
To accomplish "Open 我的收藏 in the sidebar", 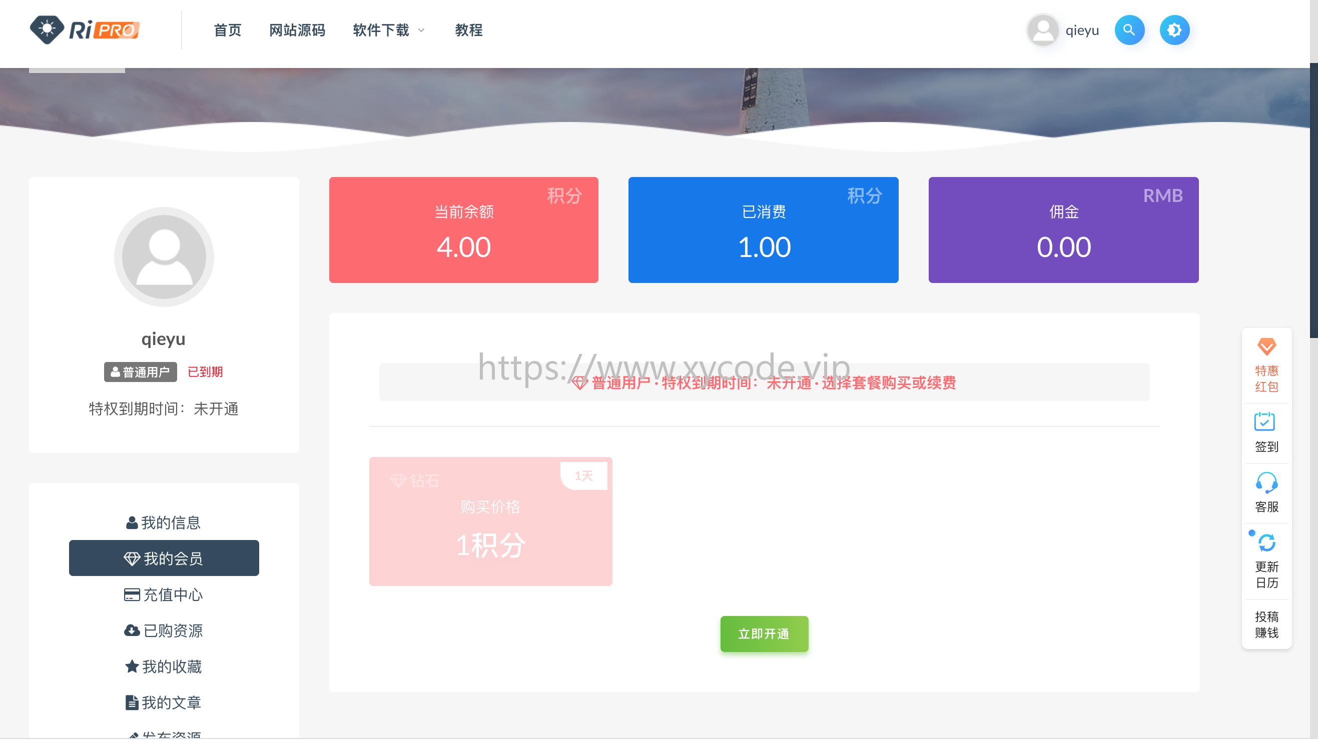I will 164,667.
